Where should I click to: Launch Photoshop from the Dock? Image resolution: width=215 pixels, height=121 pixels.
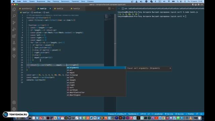(x=124, y=118)
